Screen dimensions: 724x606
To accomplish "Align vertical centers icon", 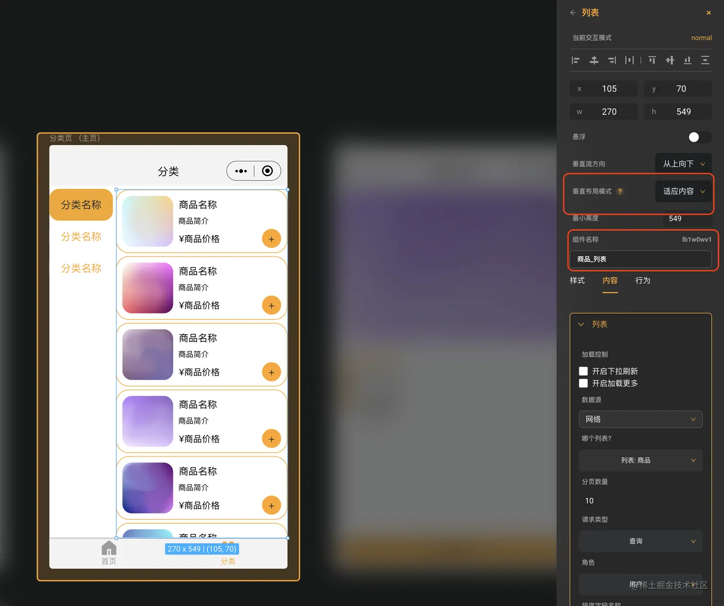I will (670, 60).
